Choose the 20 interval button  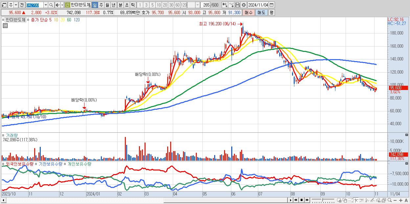coord(165,5)
